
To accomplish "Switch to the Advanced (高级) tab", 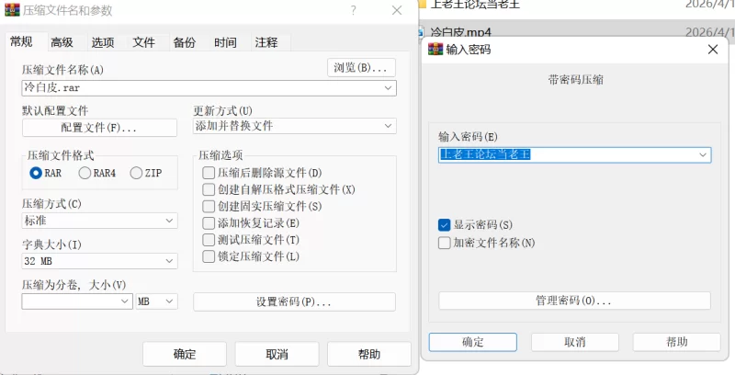I will 62,42.
